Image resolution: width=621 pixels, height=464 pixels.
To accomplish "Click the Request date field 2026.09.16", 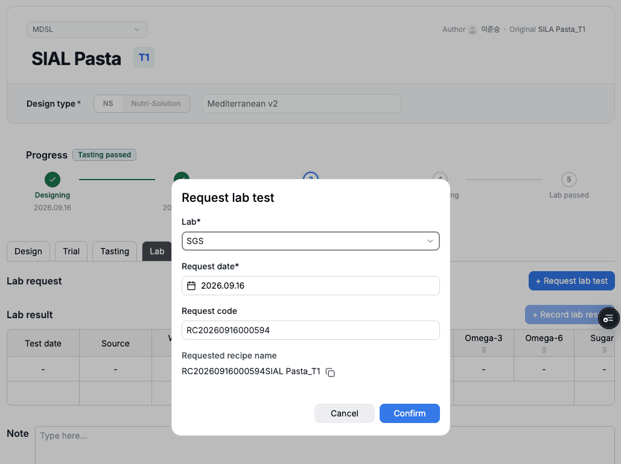I will 310,286.
